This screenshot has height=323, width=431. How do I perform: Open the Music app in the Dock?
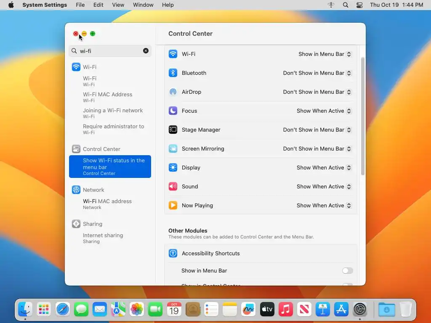(286, 310)
